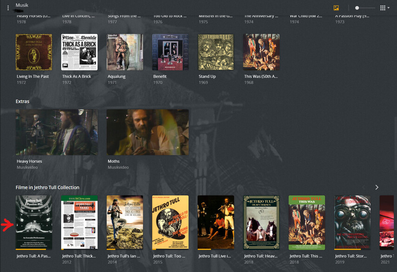This screenshot has width=397, height=272.
Task: Open Benefit album cover
Action: 170,52
